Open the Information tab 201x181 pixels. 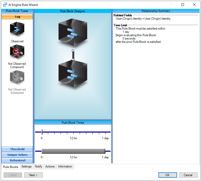point(65,166)
